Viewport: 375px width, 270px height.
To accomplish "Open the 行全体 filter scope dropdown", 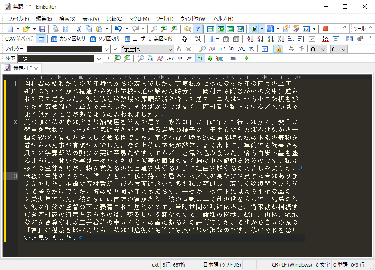I will coord(170,49).
